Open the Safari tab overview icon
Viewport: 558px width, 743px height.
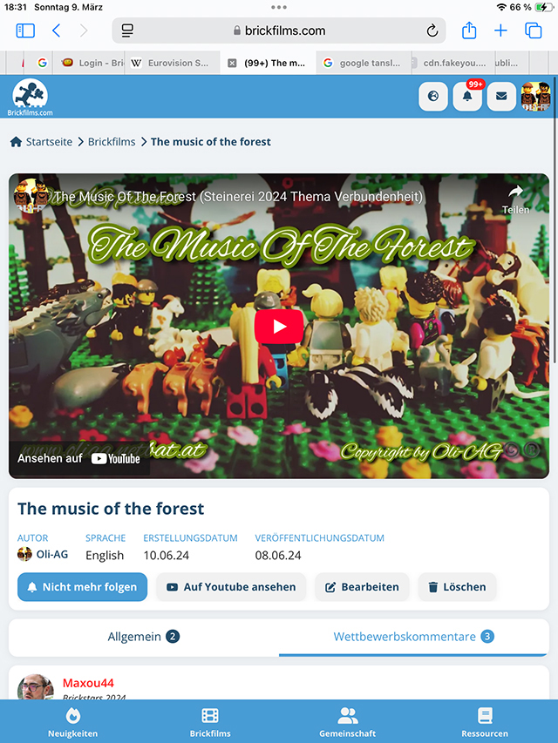pyautogui.click(x=534, y=30)
